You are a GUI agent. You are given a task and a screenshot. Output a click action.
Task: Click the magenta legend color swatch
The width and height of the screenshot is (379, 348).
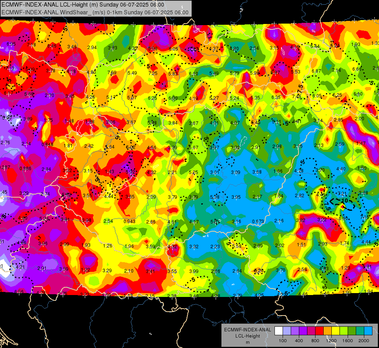311,331
